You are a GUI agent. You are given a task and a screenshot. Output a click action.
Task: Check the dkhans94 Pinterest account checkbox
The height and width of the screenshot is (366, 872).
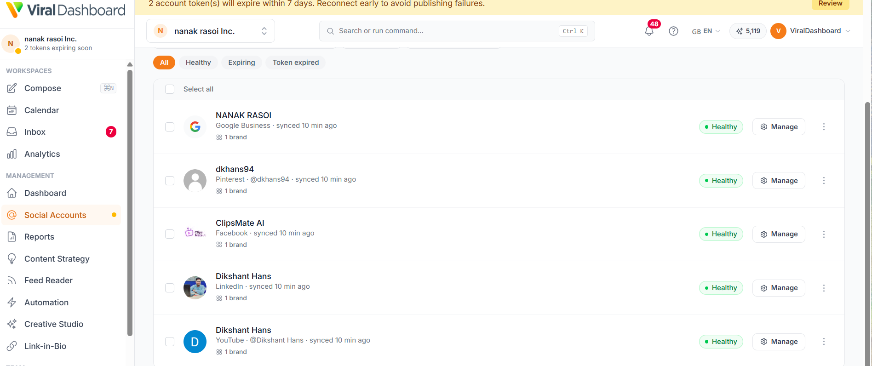click(170, 181)
